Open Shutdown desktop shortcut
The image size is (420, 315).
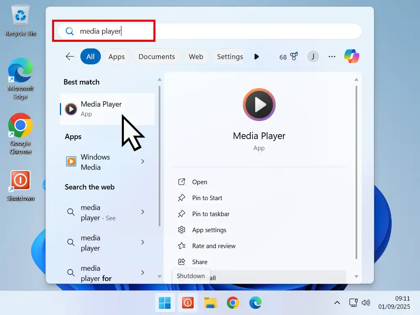click(x=21, y=186)
